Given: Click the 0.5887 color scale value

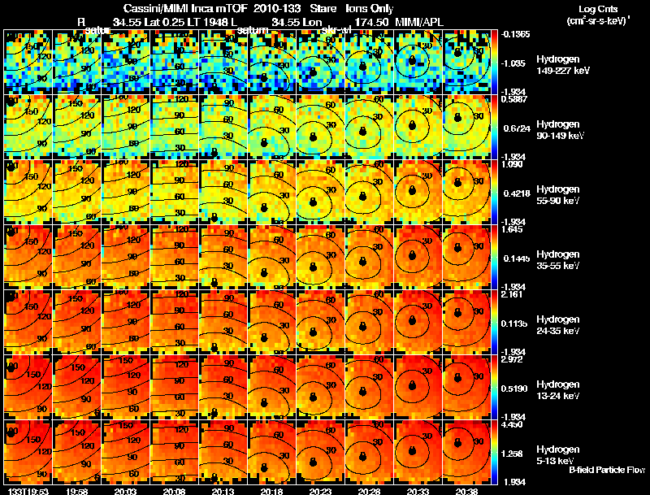Looking at the screenshot, I should (x=514, y=99).
